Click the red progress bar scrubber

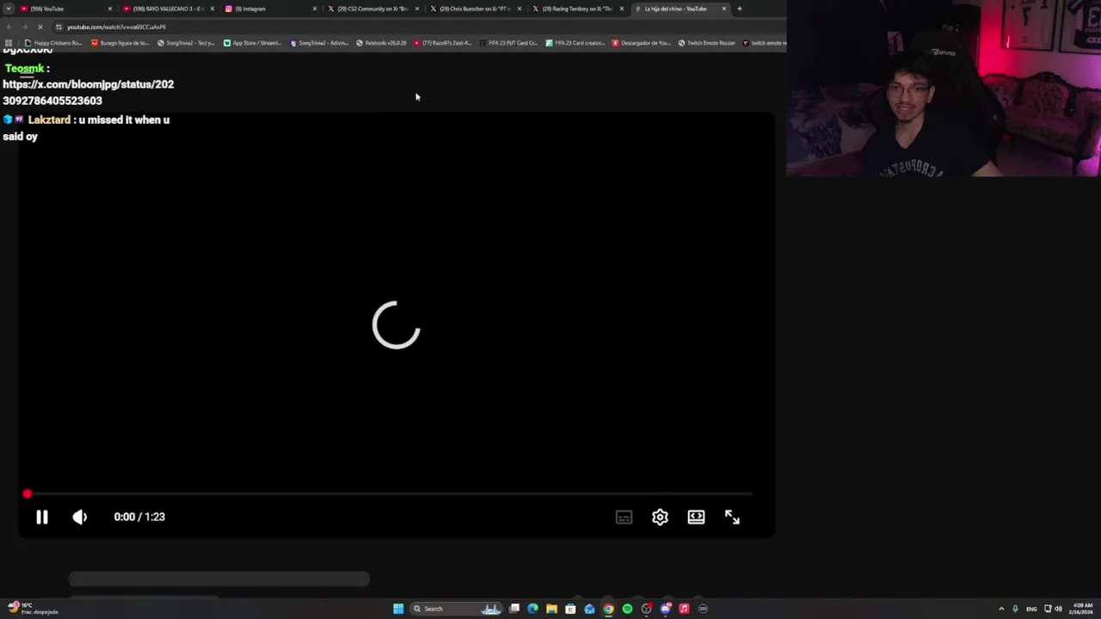click(x=28, y=493)
